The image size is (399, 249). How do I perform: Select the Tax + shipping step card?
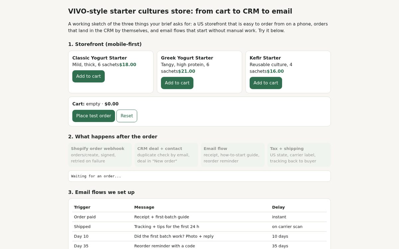click(299, 155)
